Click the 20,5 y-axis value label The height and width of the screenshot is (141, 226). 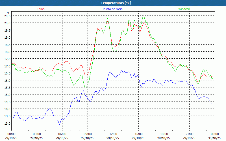[7, 16]
